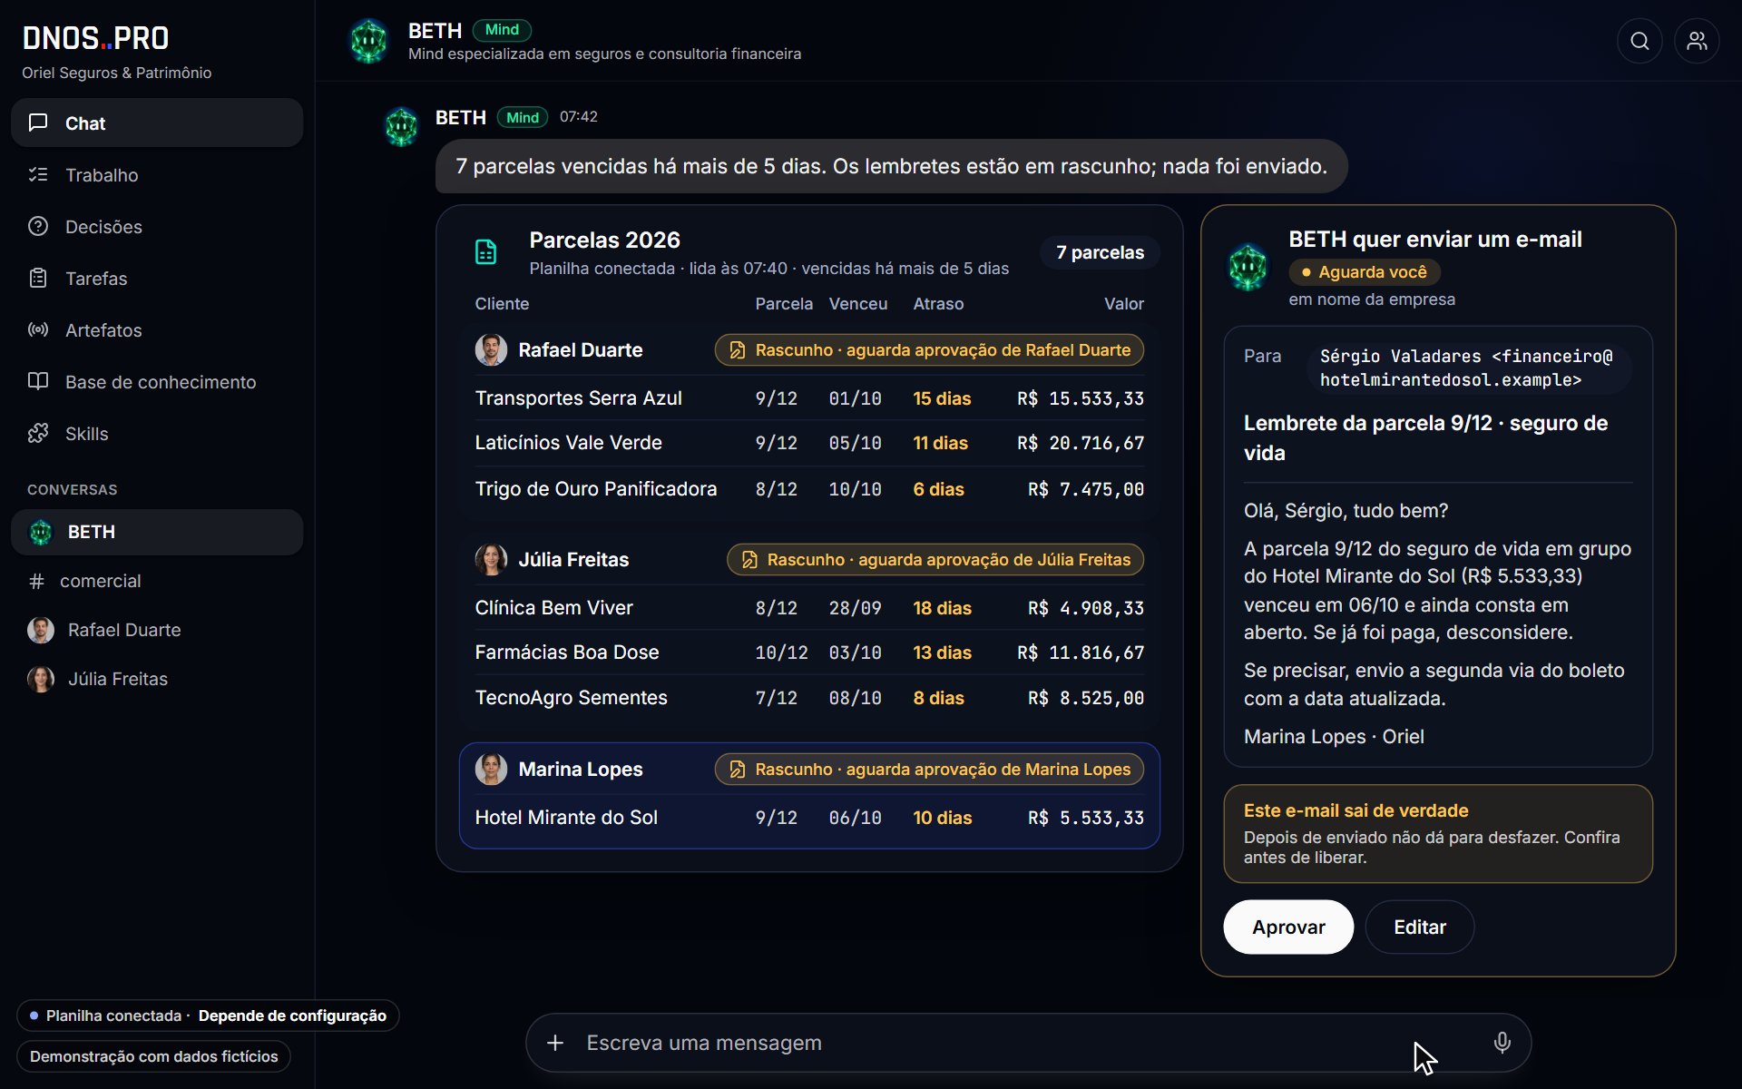This screenshot has width=1742, height=1089.
Task: Click Rascunho badge for Rafael Duarte
Action: (x=929, y=350)
